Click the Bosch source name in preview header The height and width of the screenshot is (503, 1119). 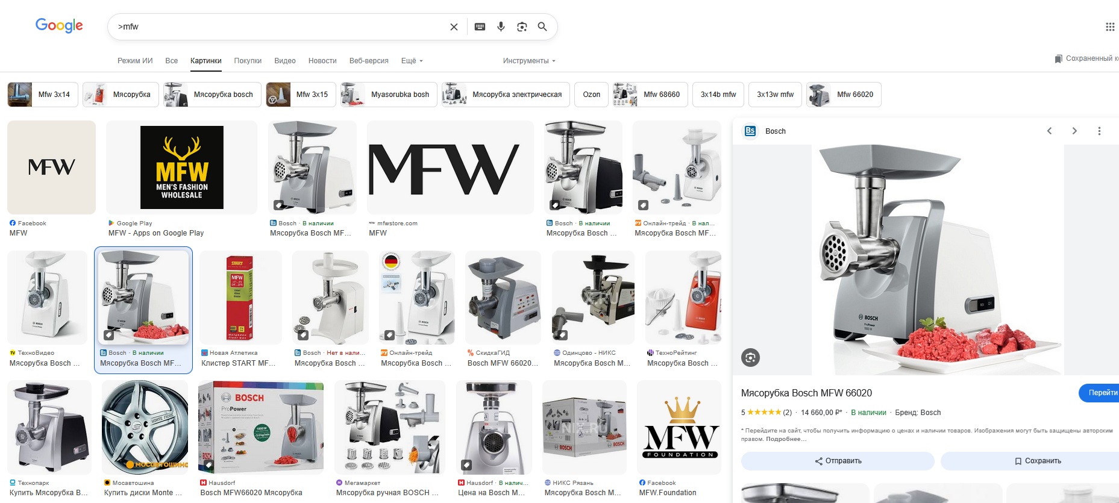[776, 131]
